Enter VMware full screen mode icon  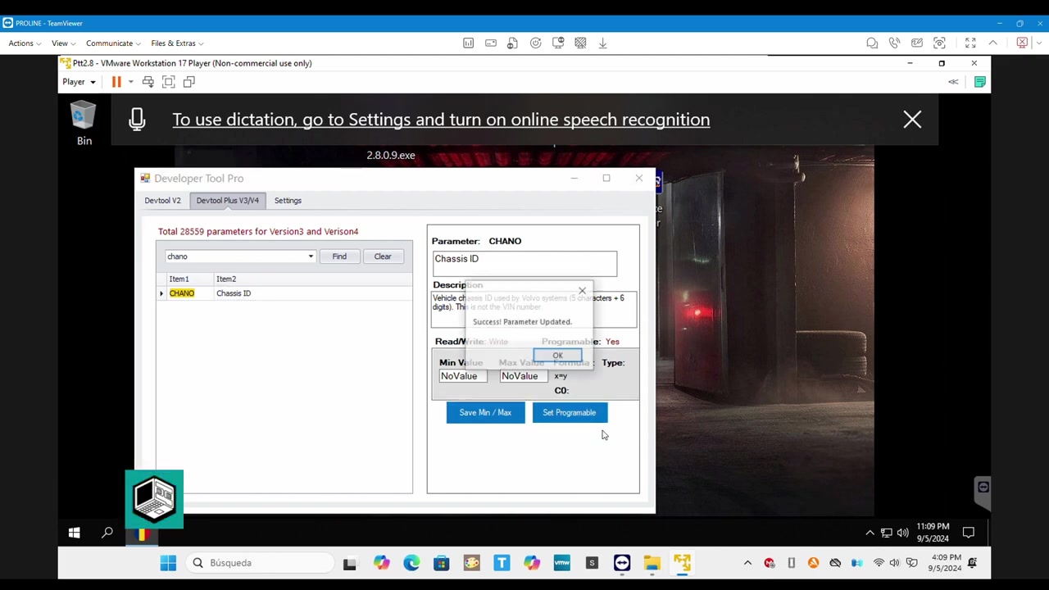(x=168, y=82)
